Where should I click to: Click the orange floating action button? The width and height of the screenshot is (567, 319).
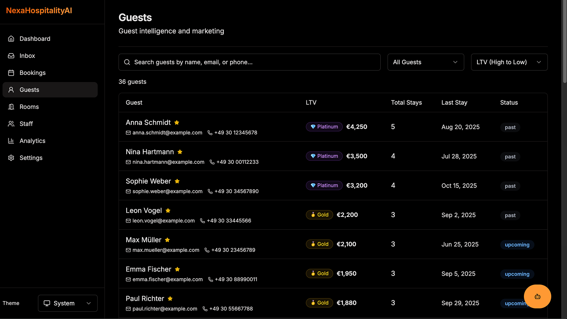point(538,296)
